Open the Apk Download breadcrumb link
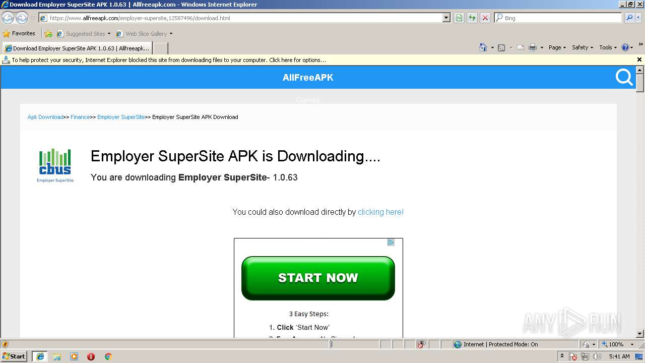 click(x=45, y=117)
